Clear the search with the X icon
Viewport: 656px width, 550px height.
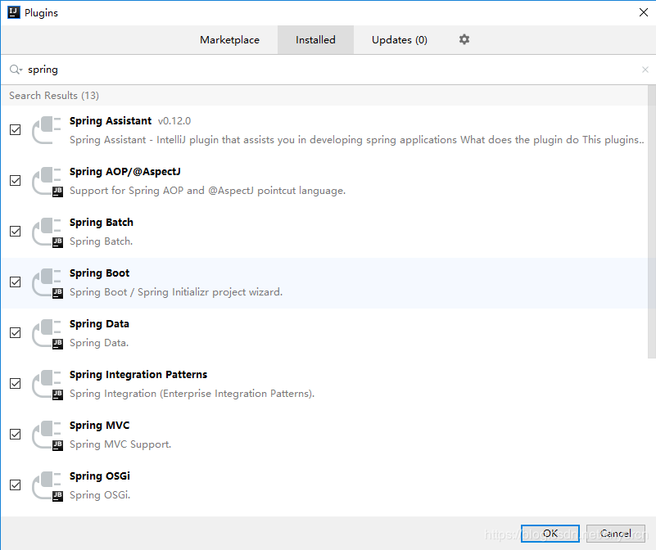645,70
